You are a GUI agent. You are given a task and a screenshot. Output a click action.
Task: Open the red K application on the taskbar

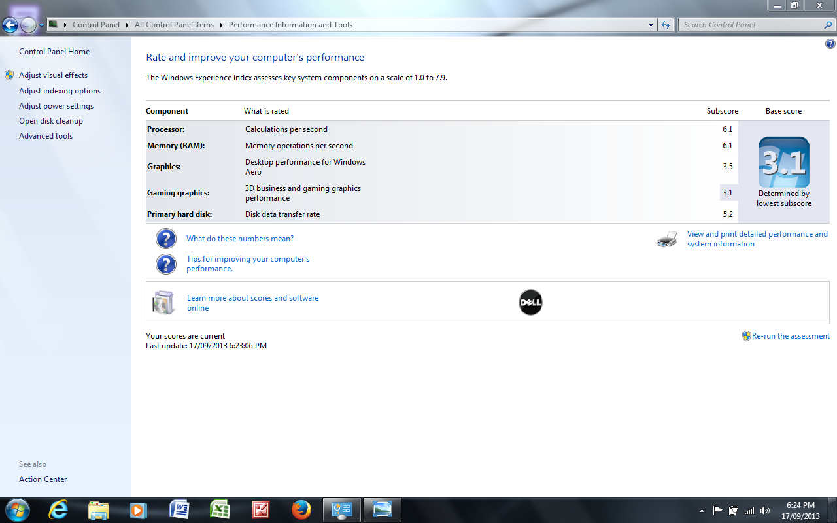pyautogui.click(x=260, y=510)
